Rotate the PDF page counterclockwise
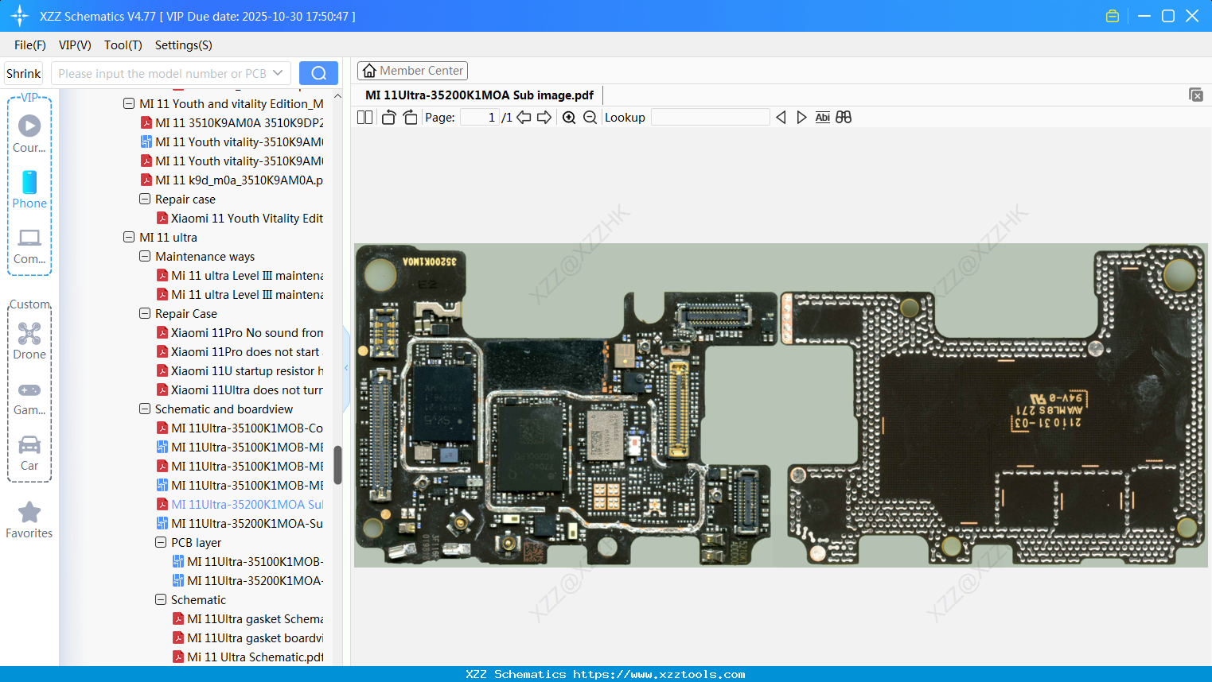Image resolution: width=1212 pixels, height=682 pixels. (x=388, y=117)
